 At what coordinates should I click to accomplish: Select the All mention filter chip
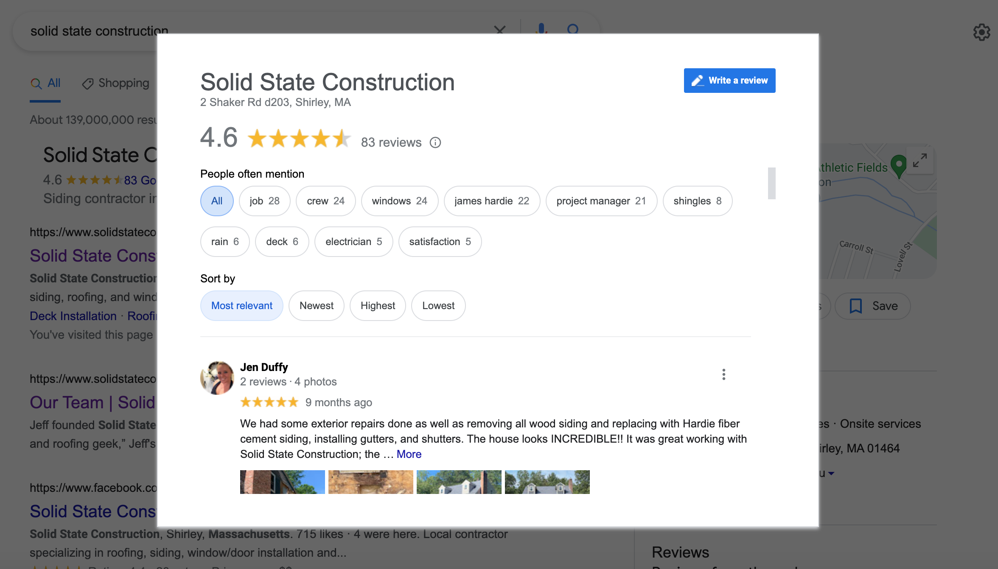(x=217, y=201)
